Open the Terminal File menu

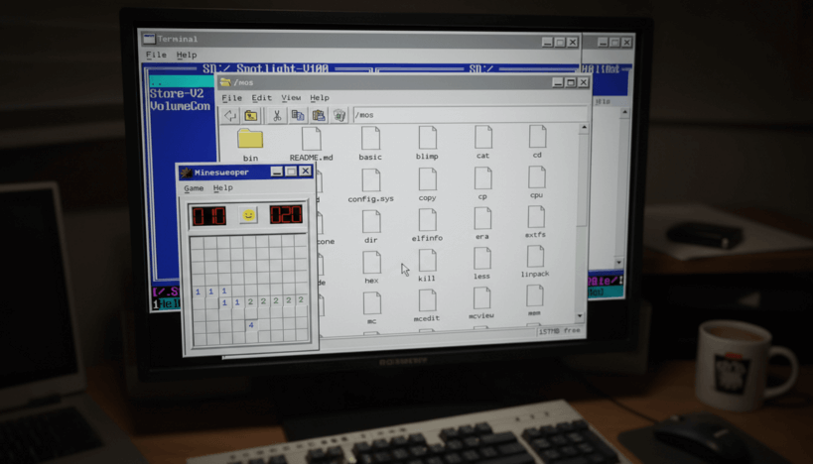click(x=156, y=55)
